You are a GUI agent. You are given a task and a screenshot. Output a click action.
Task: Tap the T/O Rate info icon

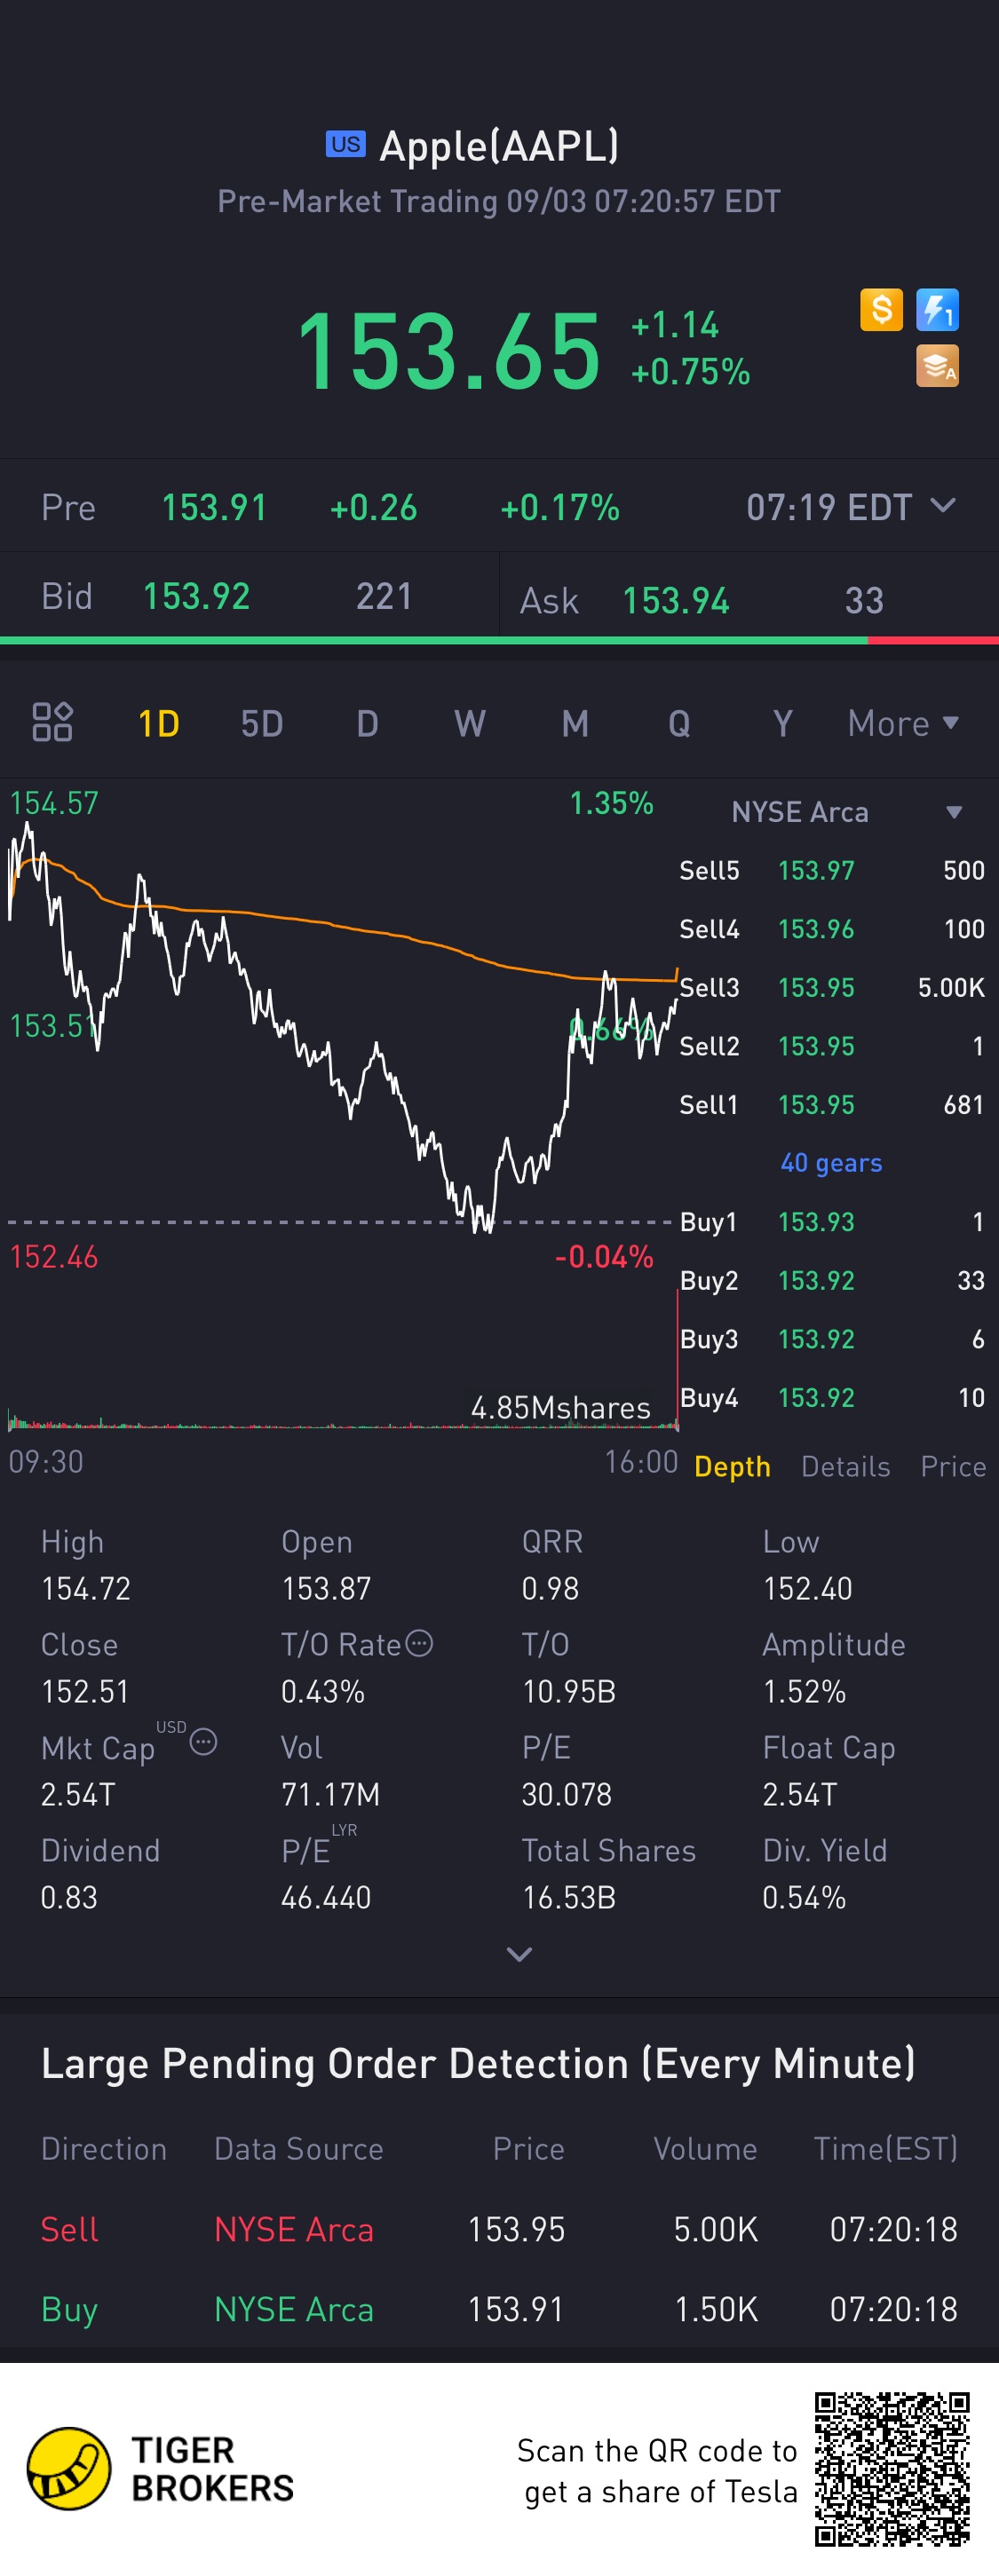420,1643
